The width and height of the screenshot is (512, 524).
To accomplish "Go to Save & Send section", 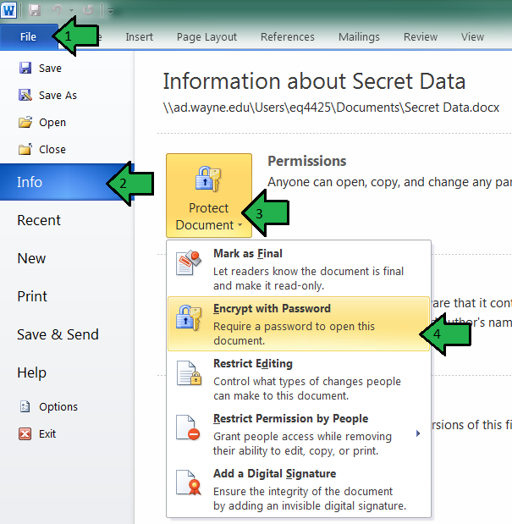I will (x=57, y=334).
